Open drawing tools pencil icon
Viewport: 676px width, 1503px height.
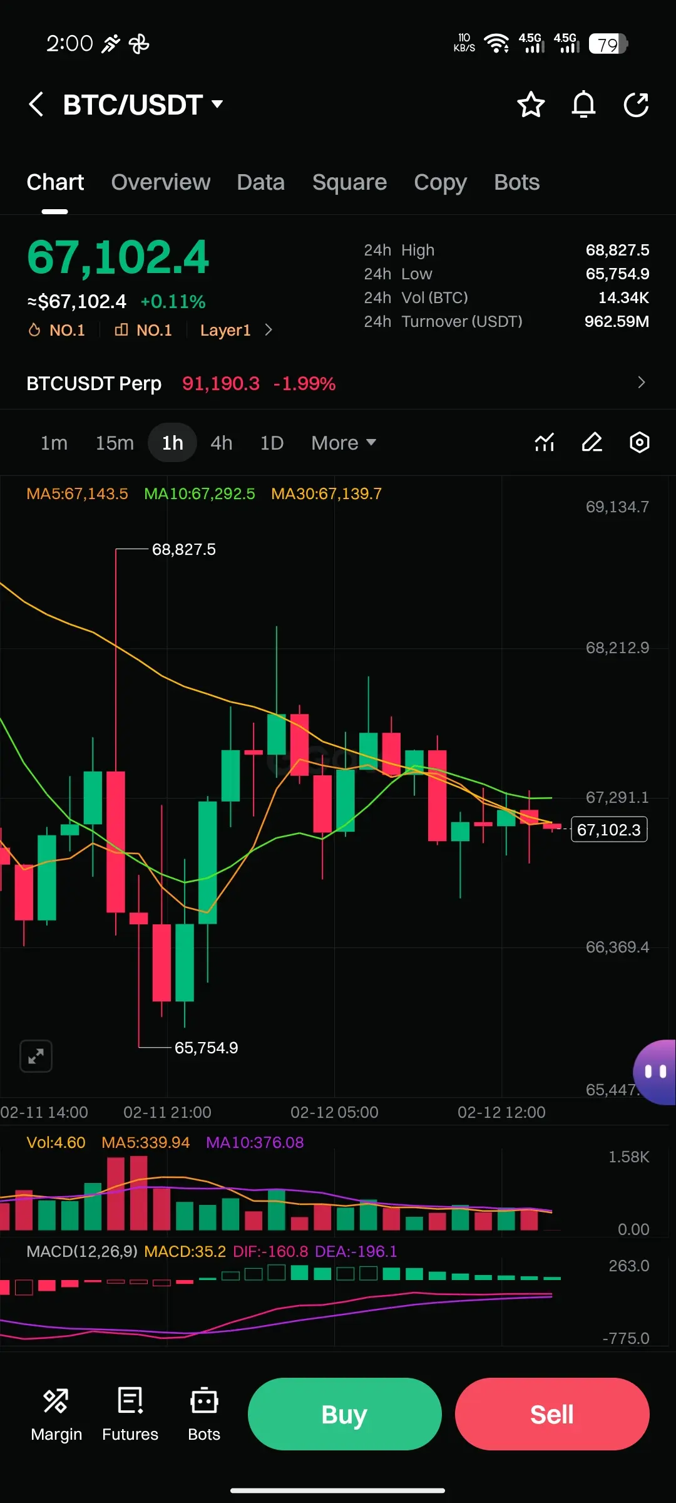[x=592, y=443]
